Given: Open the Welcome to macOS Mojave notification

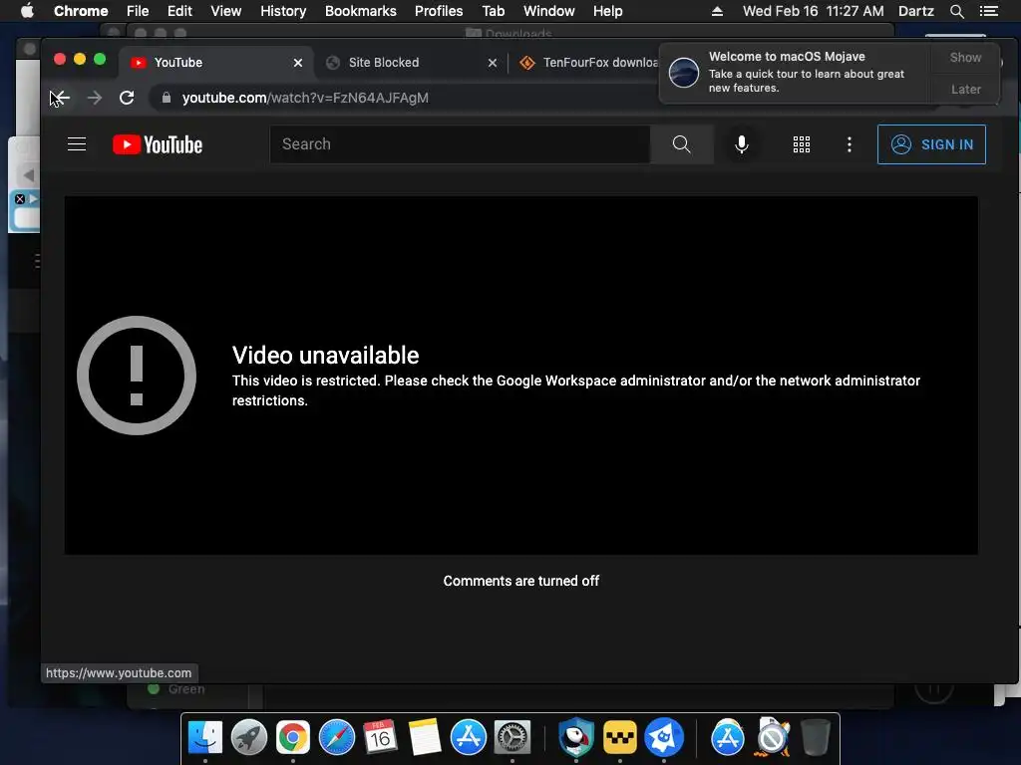Looking at the screenshot, I should 795,72.
